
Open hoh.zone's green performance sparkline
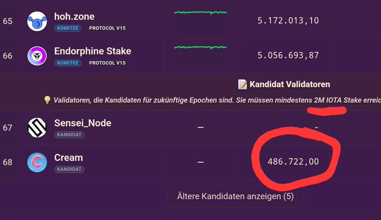(x=200, y=21)
